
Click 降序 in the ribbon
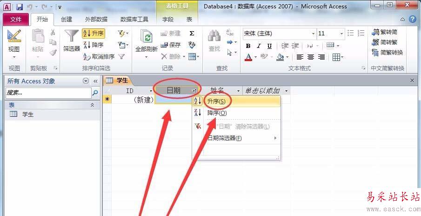click(94, 45)
